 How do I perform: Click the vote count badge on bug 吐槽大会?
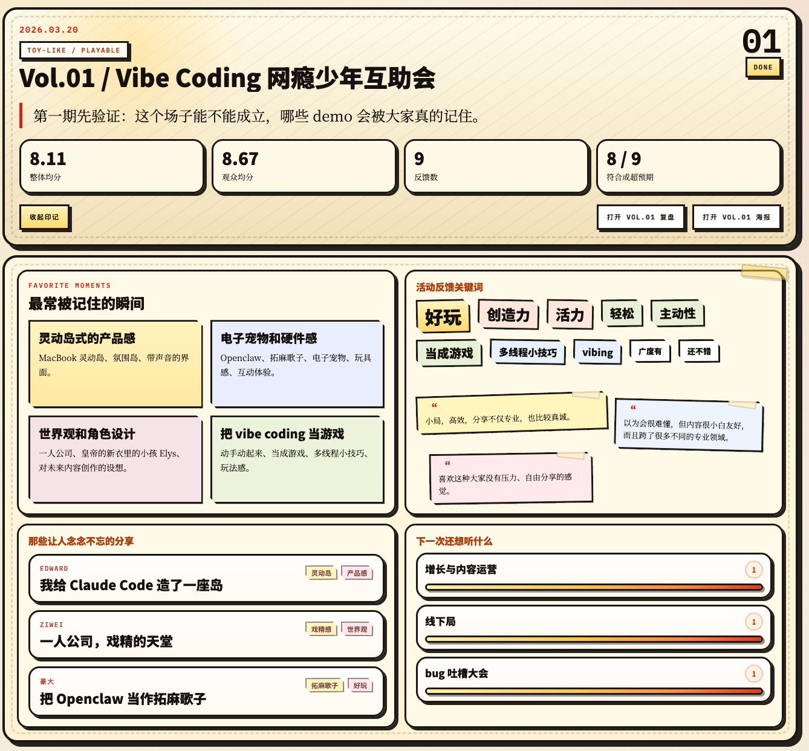[753, 674]
